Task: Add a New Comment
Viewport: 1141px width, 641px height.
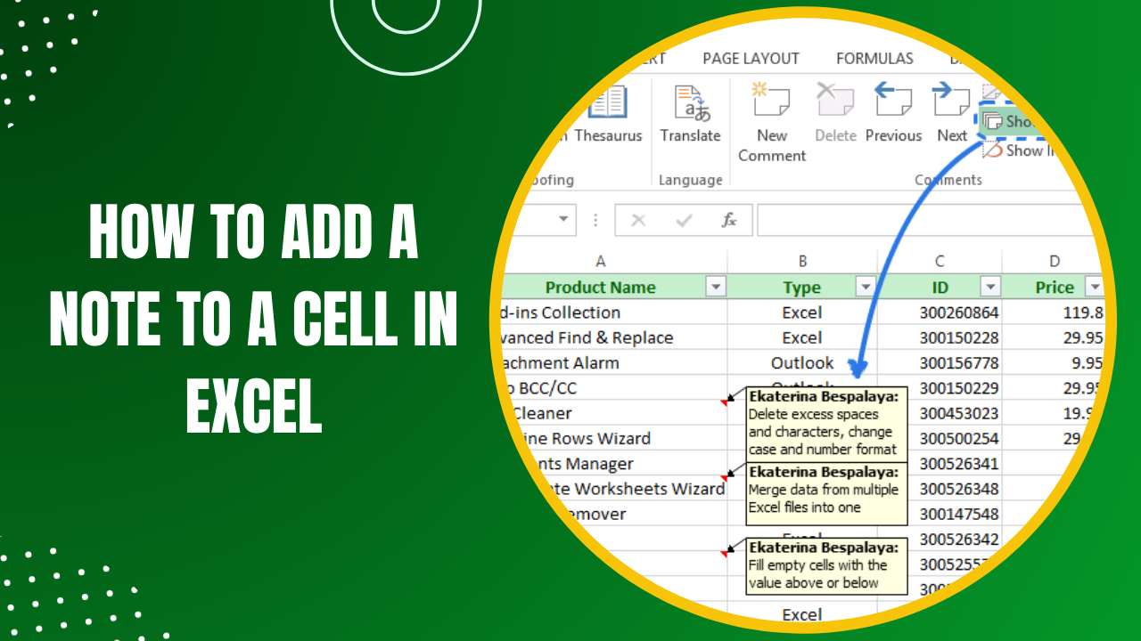Action: pos(772,123)
